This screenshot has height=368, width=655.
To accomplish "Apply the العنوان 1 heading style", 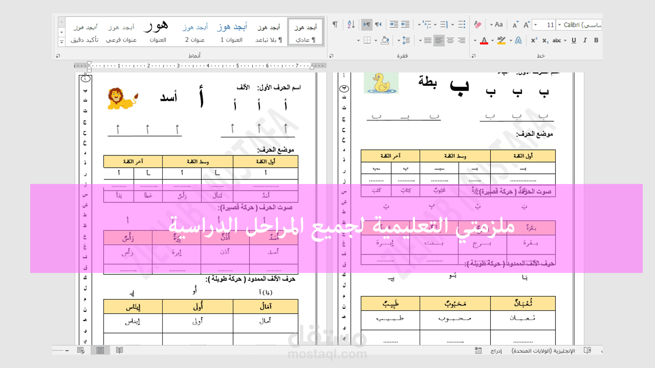I will (x=233, y=31).
